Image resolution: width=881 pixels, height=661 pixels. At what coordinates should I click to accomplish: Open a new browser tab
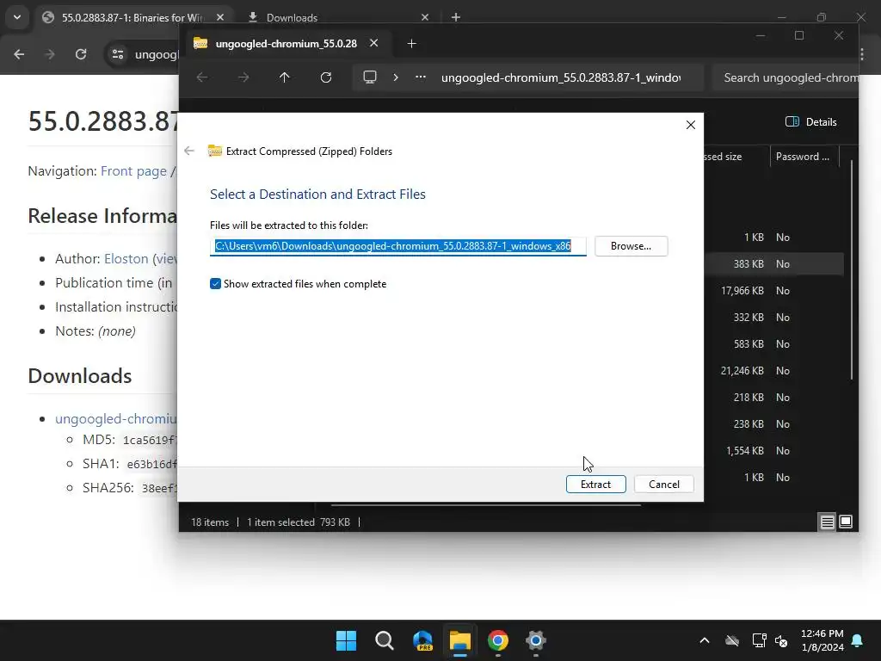tap(456, 17)
